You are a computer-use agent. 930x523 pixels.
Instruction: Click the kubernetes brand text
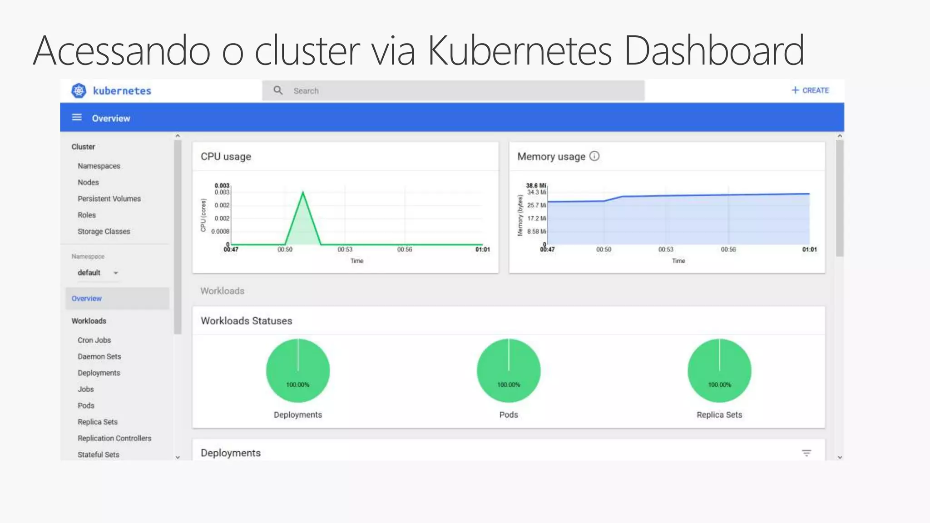[122, 91]
